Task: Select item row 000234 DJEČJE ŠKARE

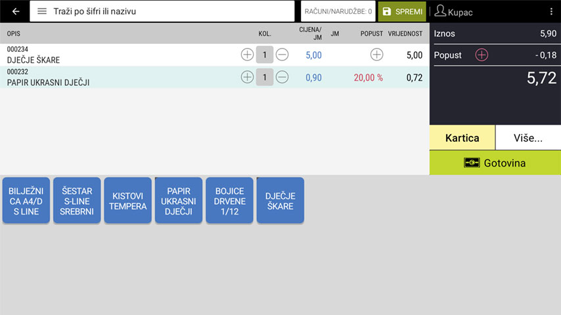Action: pos(215,54)
